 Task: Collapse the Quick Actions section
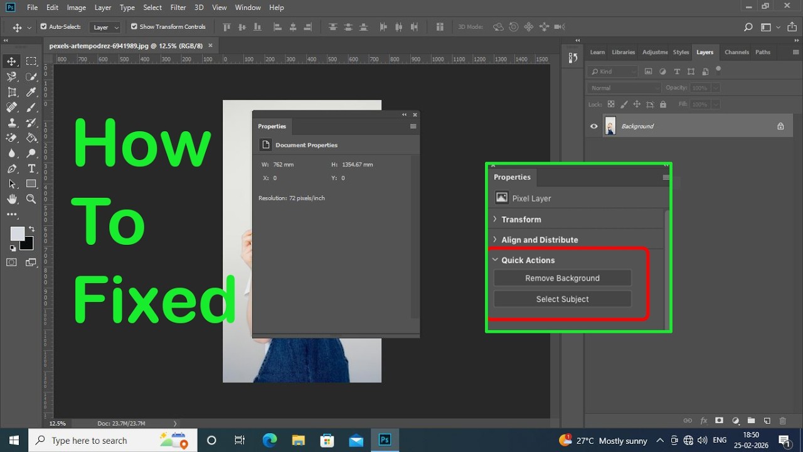coord(495,260)
